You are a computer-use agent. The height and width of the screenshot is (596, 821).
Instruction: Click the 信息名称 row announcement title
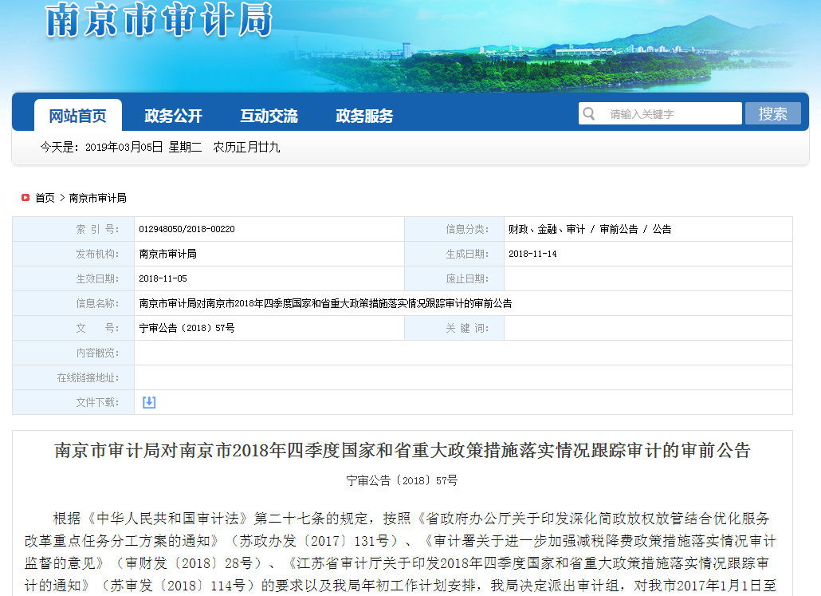325,303
